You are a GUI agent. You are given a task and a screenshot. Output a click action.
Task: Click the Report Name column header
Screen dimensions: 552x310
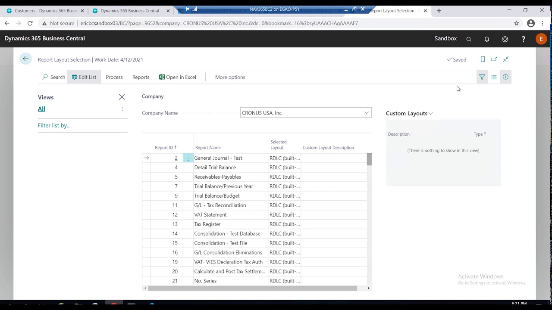[208, 148]
